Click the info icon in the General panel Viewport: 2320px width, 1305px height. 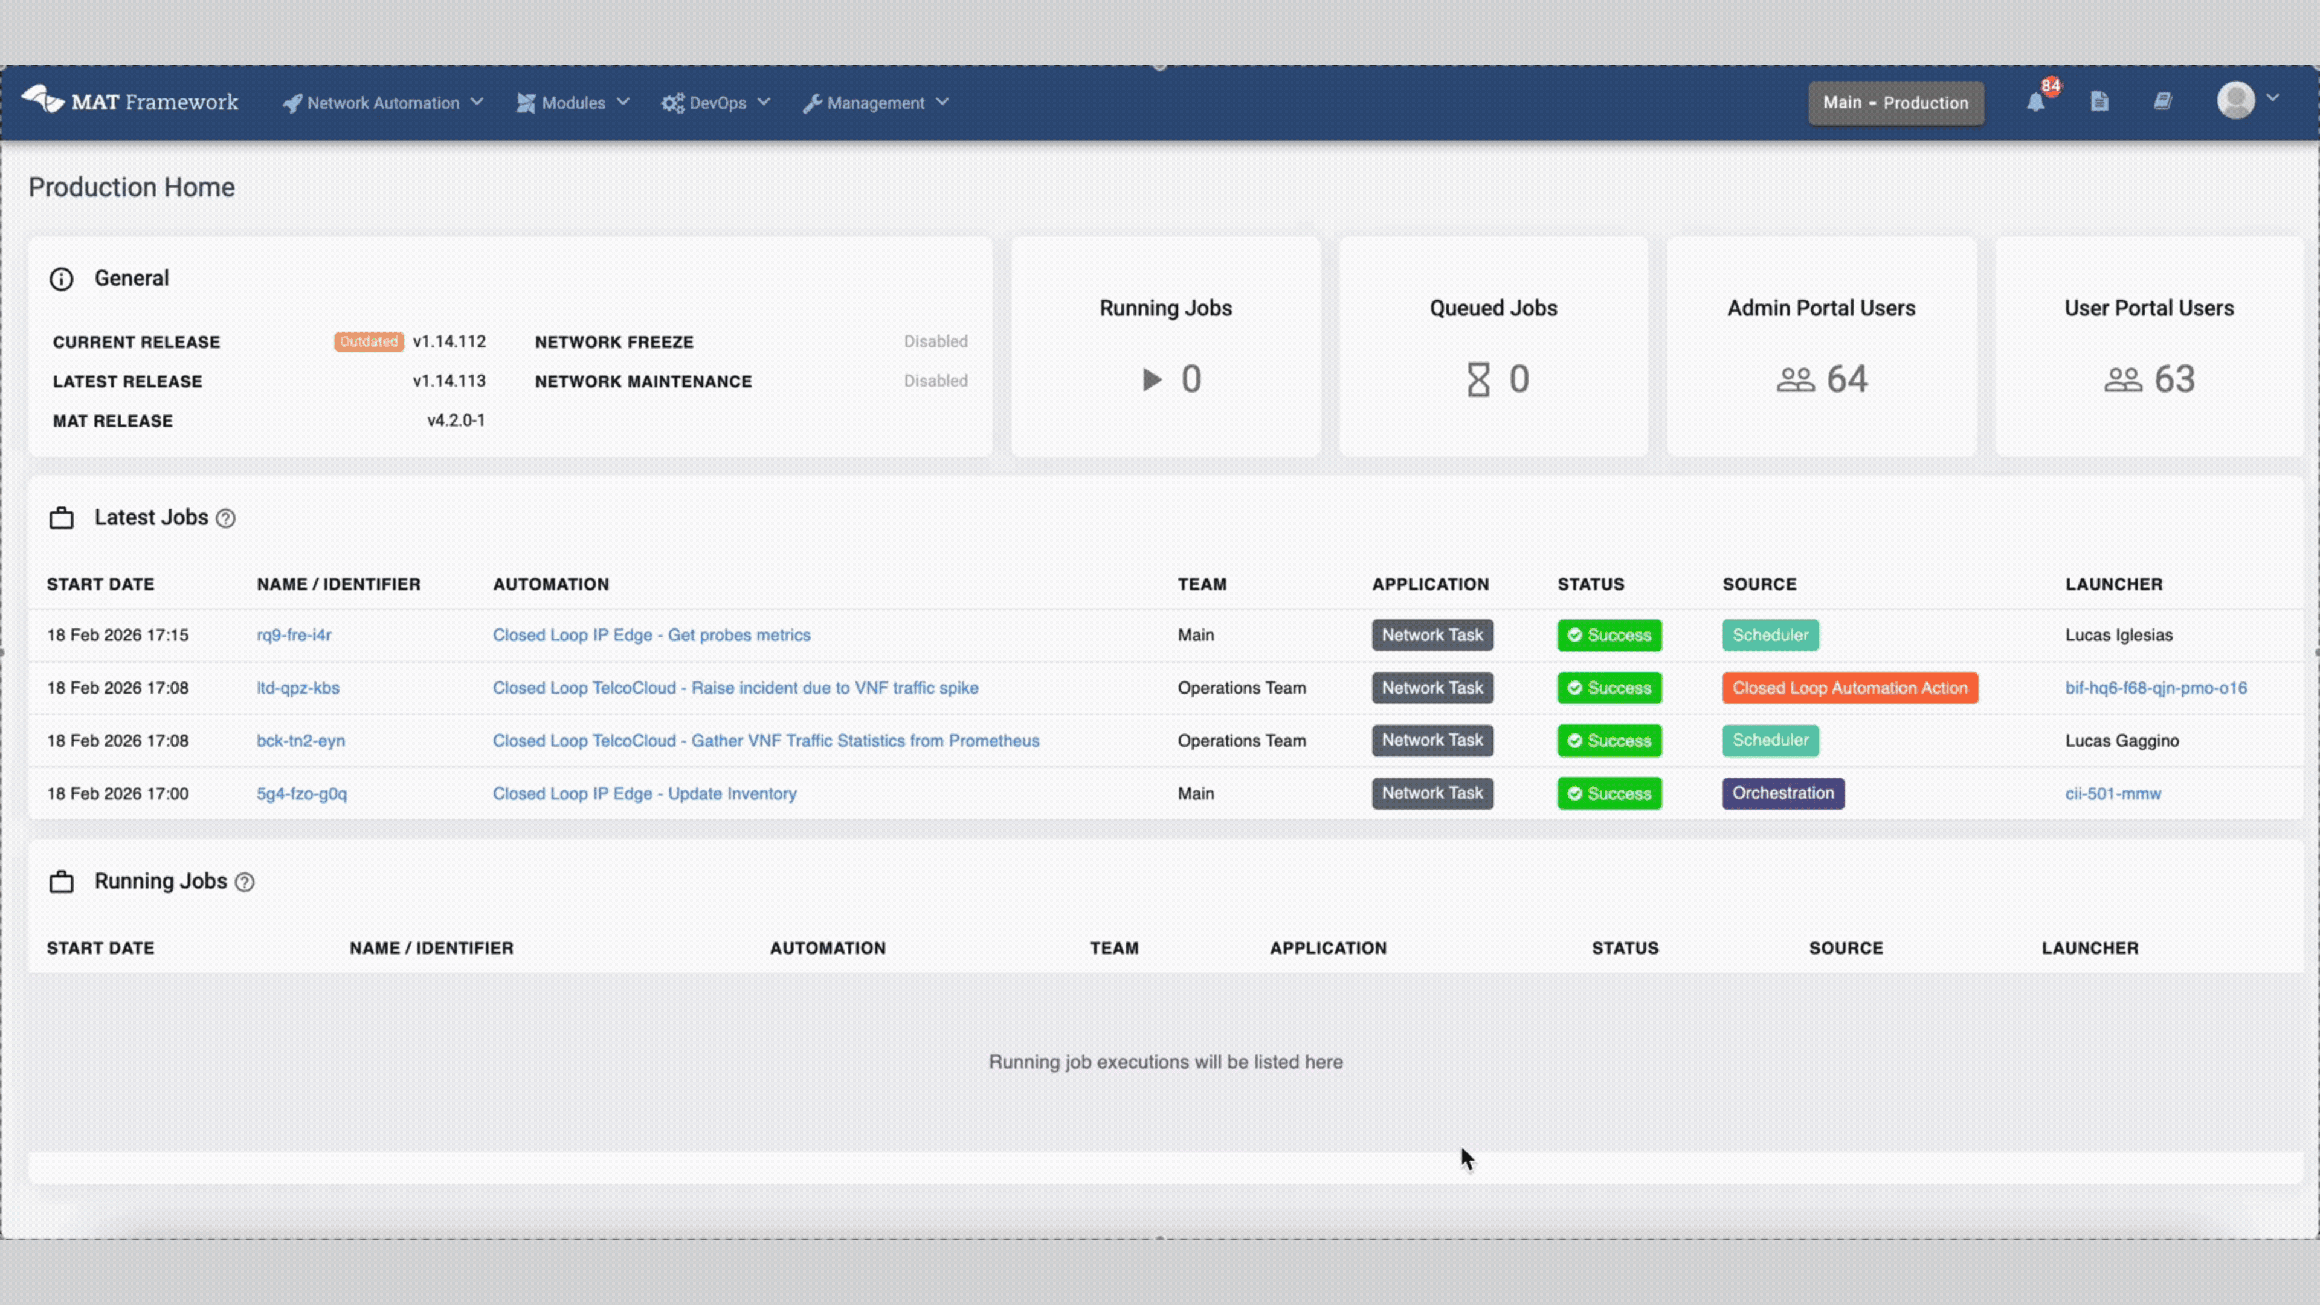click(61, 279)
